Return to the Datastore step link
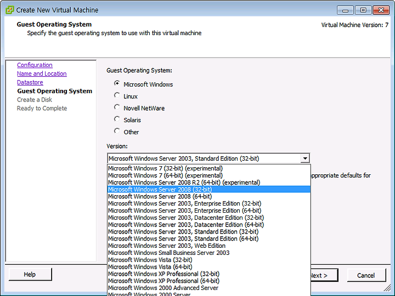The width and height of the screenshot is (395, 296). coord(30,82)
